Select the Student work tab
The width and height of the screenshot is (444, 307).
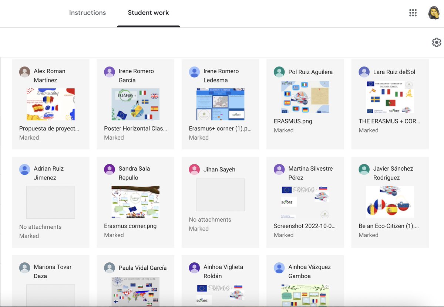[x=148, y=13]
